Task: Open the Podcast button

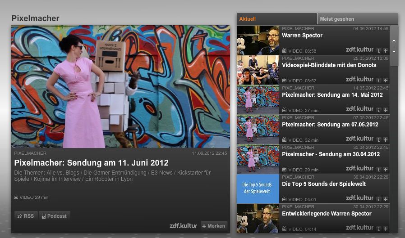Action: 54,216
